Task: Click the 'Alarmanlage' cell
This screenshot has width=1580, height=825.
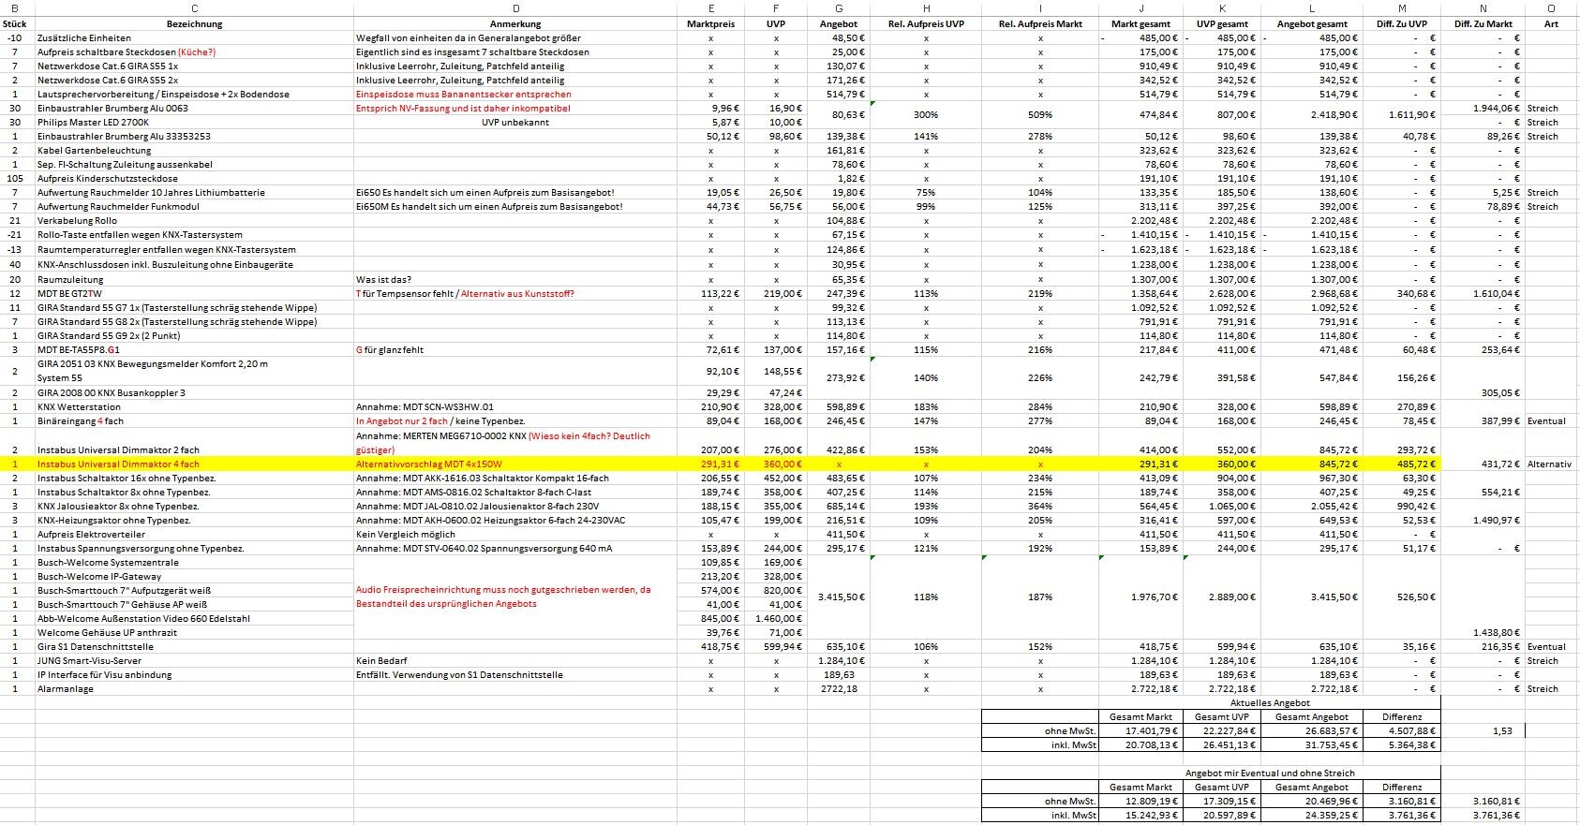Action: point(66,689)
